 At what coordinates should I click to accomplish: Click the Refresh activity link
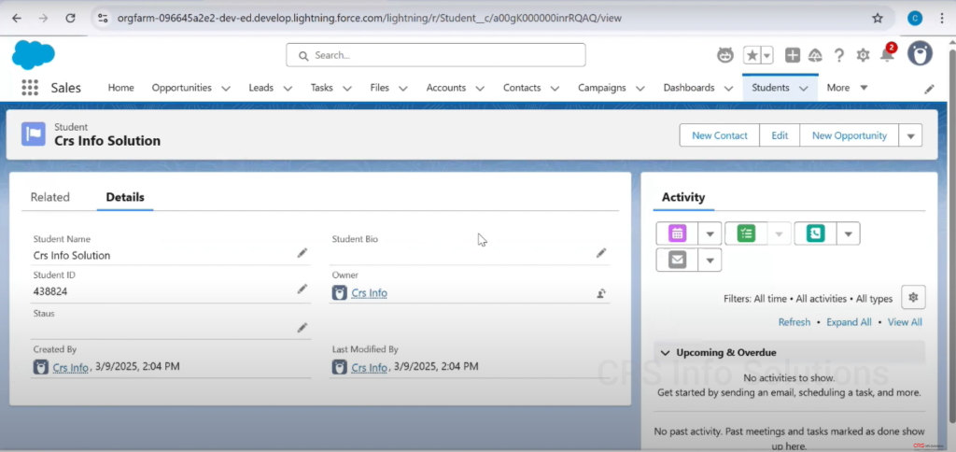794,322
